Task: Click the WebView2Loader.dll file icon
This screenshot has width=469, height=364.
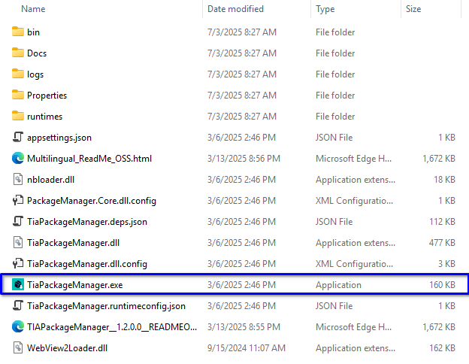Action: click(x=18, y=348)
